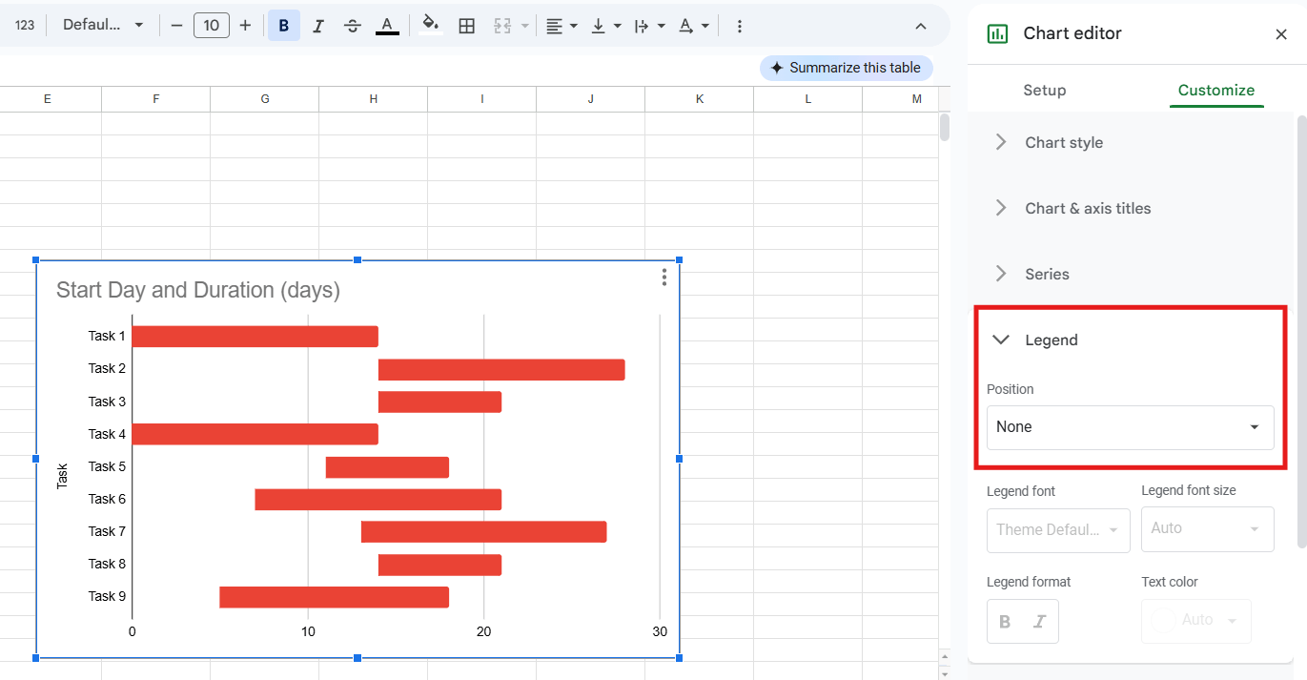Toggle strikethrough formatting
This screenshot has width=1307, height=680.
click(x=353, y=26)
